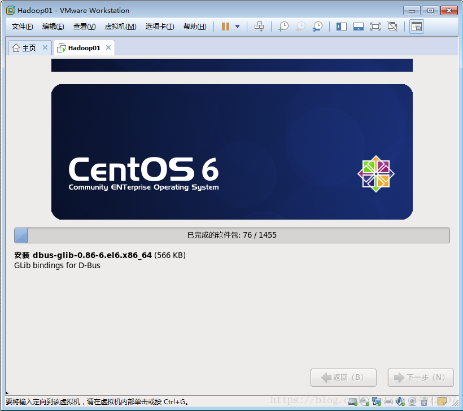Open the 虚拟机(M) menu
463x411 pixels.
pos(120,27)
